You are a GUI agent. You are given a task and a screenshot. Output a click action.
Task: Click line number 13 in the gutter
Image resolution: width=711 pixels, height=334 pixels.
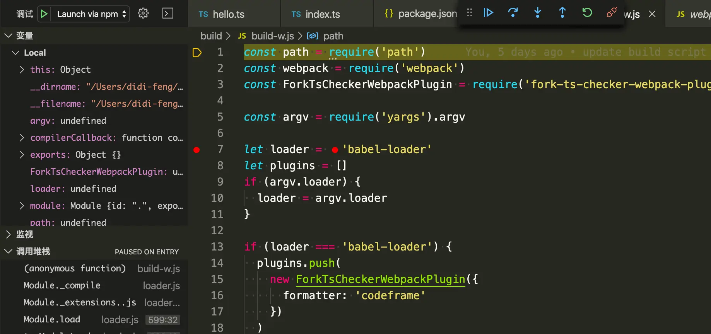pos(217,247)
